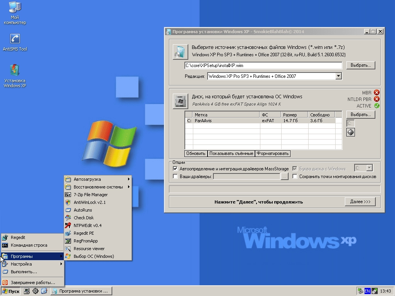Click the Пуск start button

[11, 291]
